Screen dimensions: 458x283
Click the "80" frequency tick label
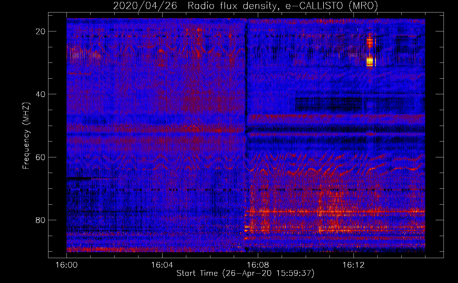41,220
